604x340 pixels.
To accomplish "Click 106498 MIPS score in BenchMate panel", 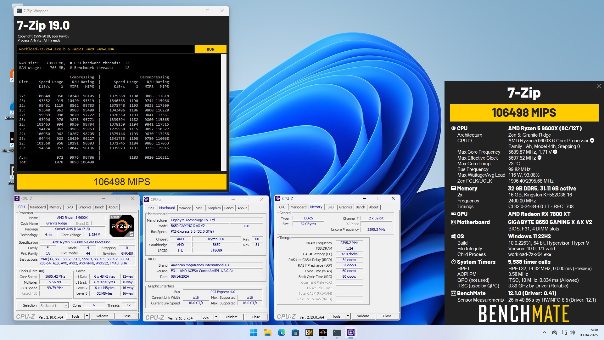I will pyautogui.click(x=524, y=113).
